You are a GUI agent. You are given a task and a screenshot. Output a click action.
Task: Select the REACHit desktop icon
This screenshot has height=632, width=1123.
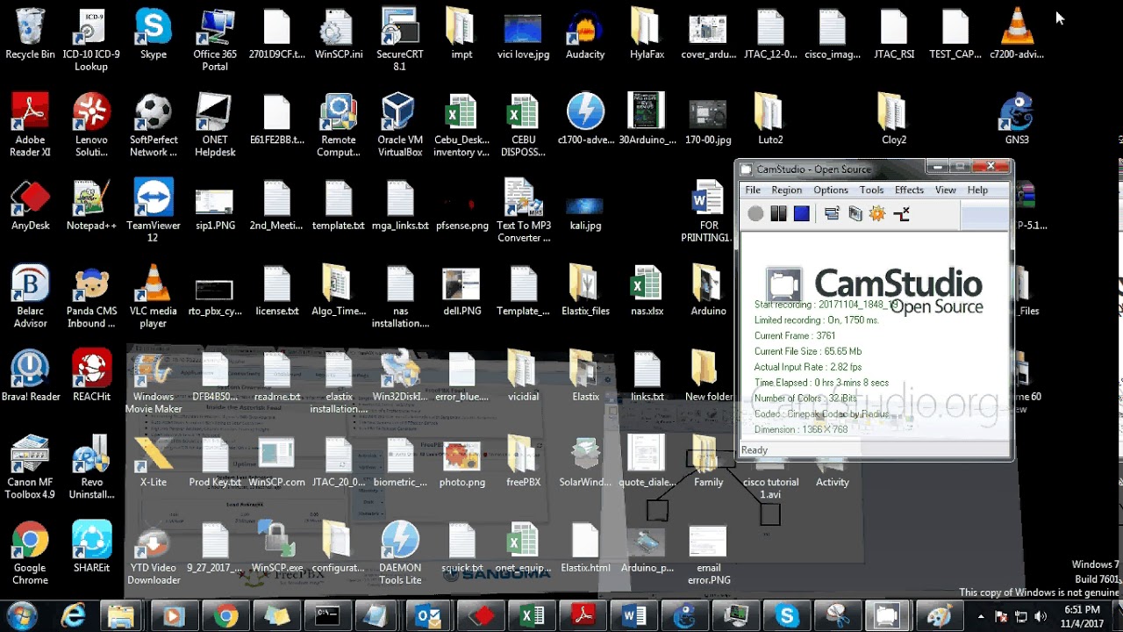[91, 376]
